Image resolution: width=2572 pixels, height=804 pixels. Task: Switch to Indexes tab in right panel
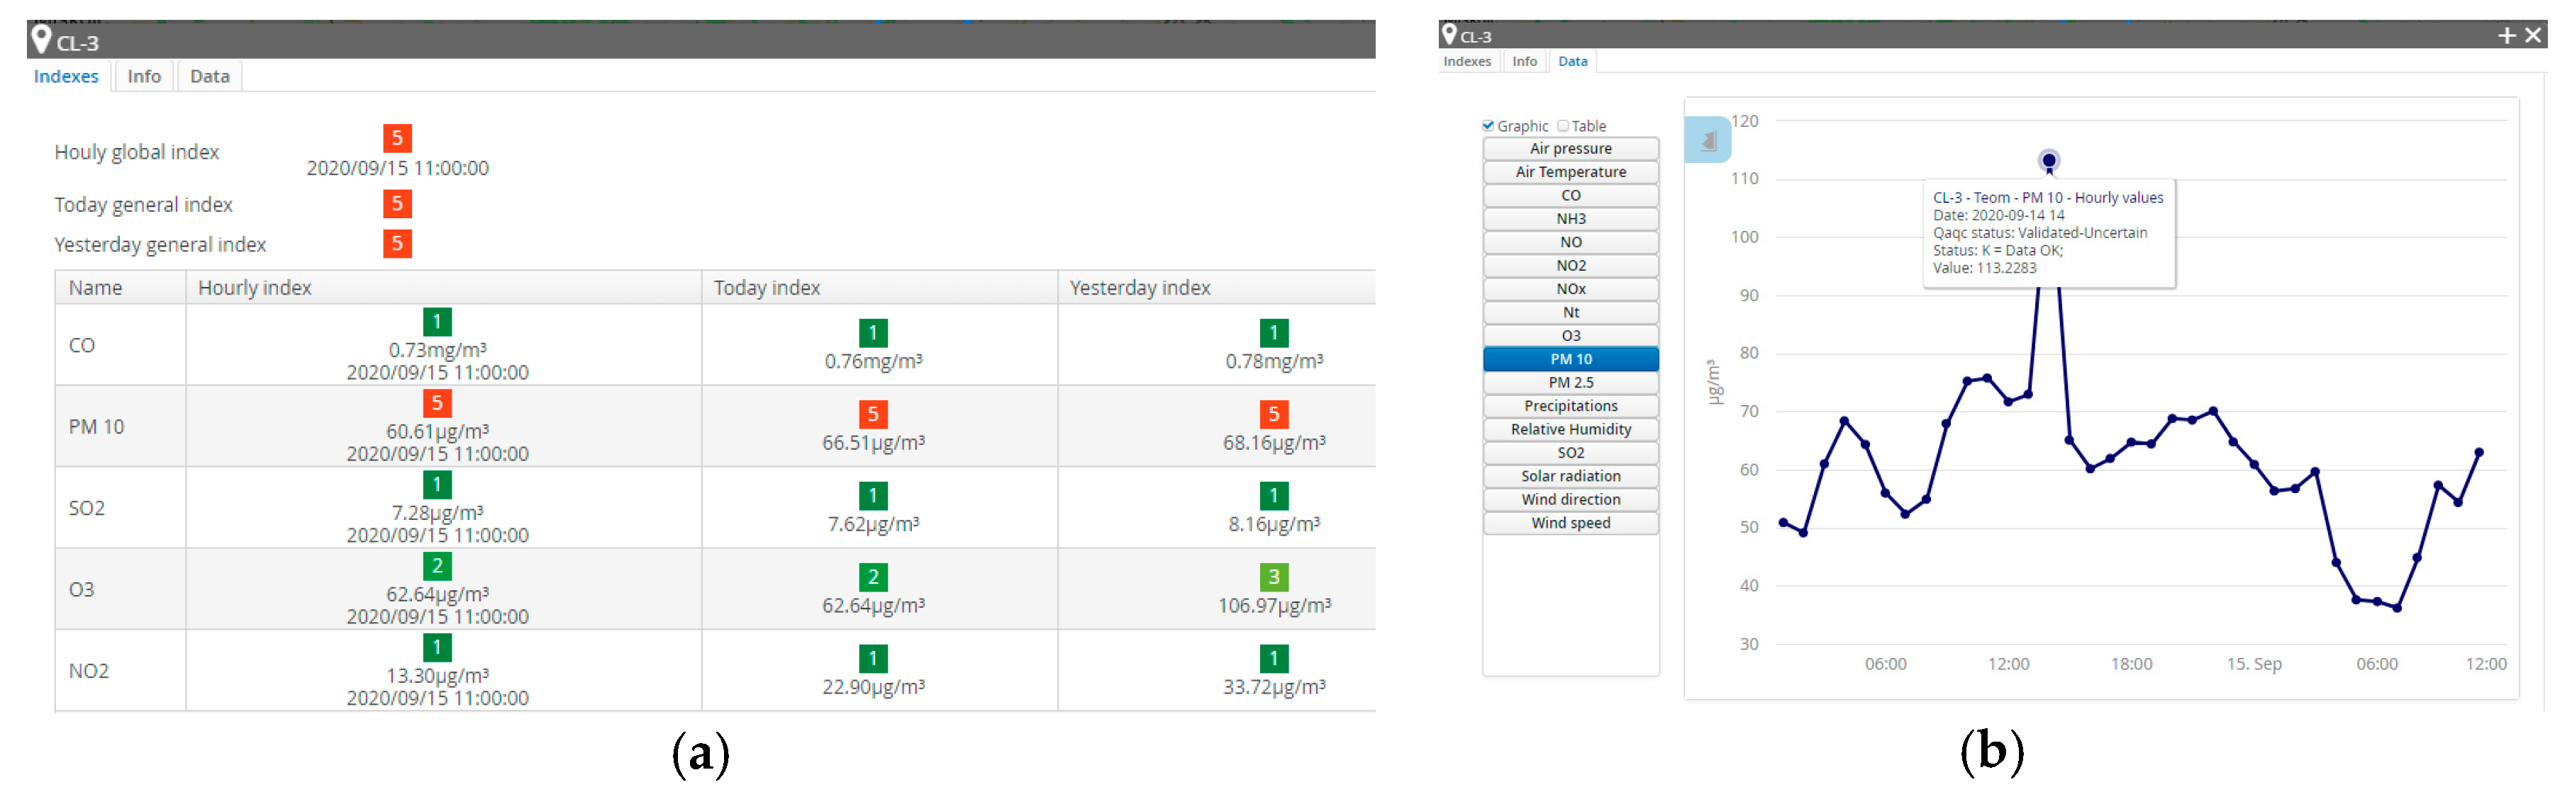1466,61
